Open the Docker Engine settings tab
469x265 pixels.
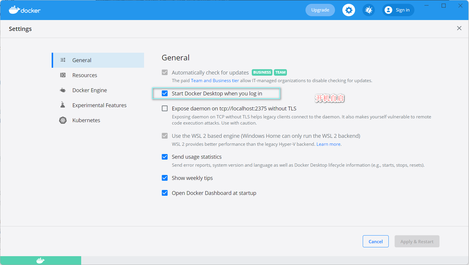coord(98,90)
